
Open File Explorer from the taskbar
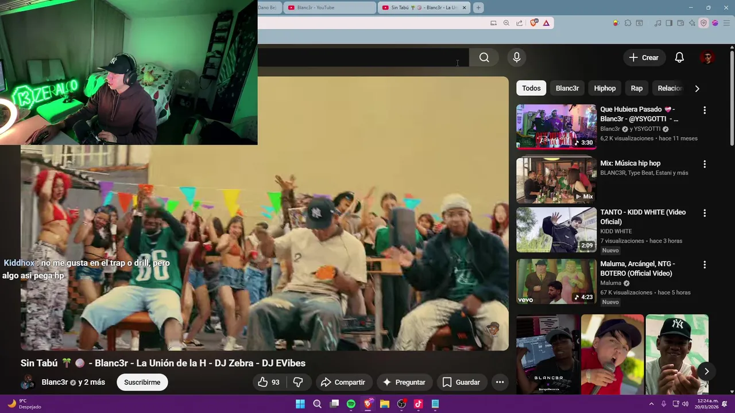click(x=385, y=404)
